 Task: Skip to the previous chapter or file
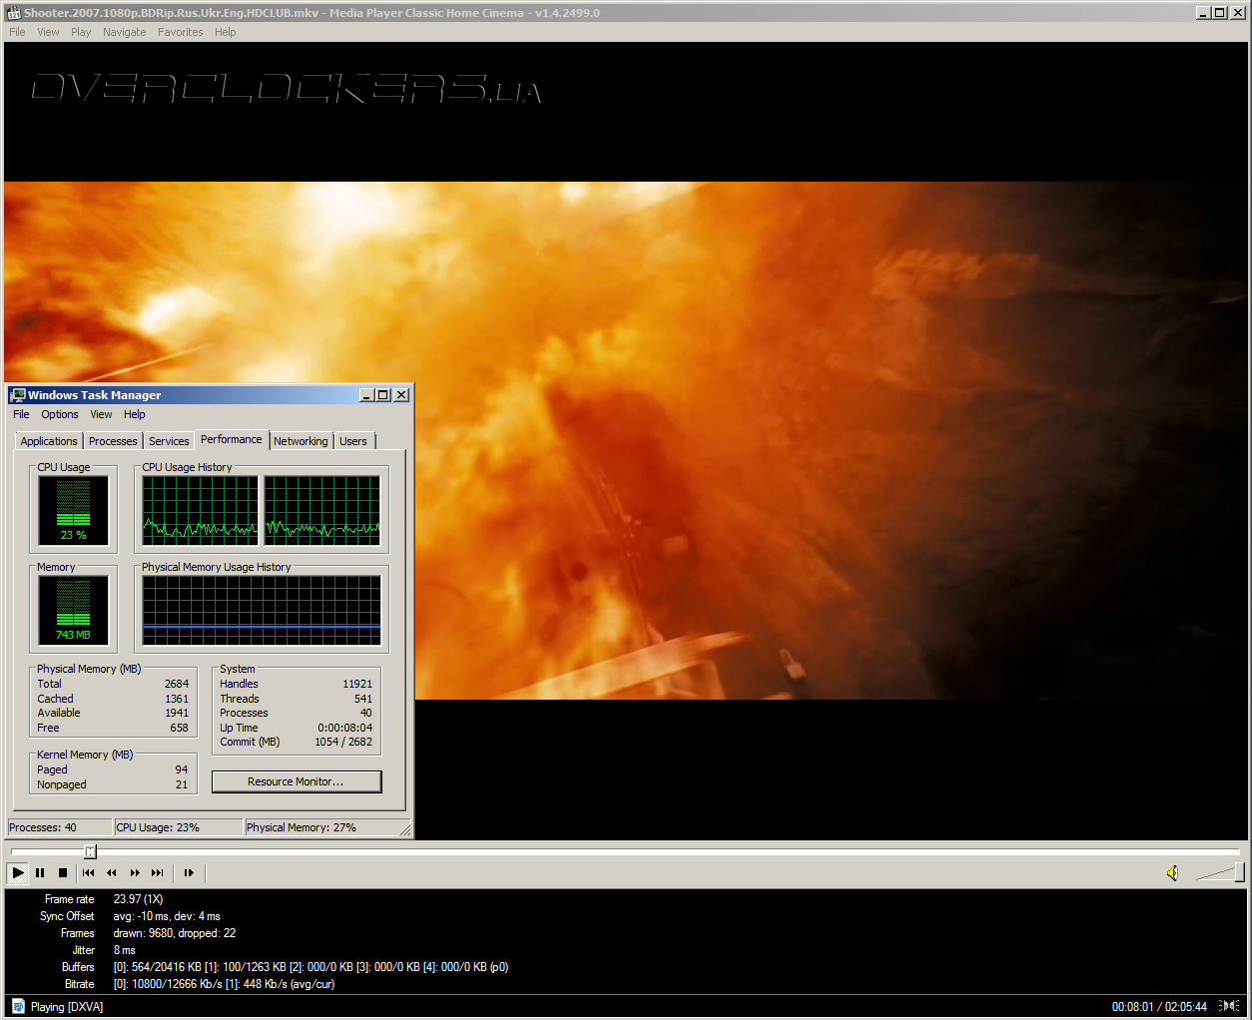tap(89, 872)
